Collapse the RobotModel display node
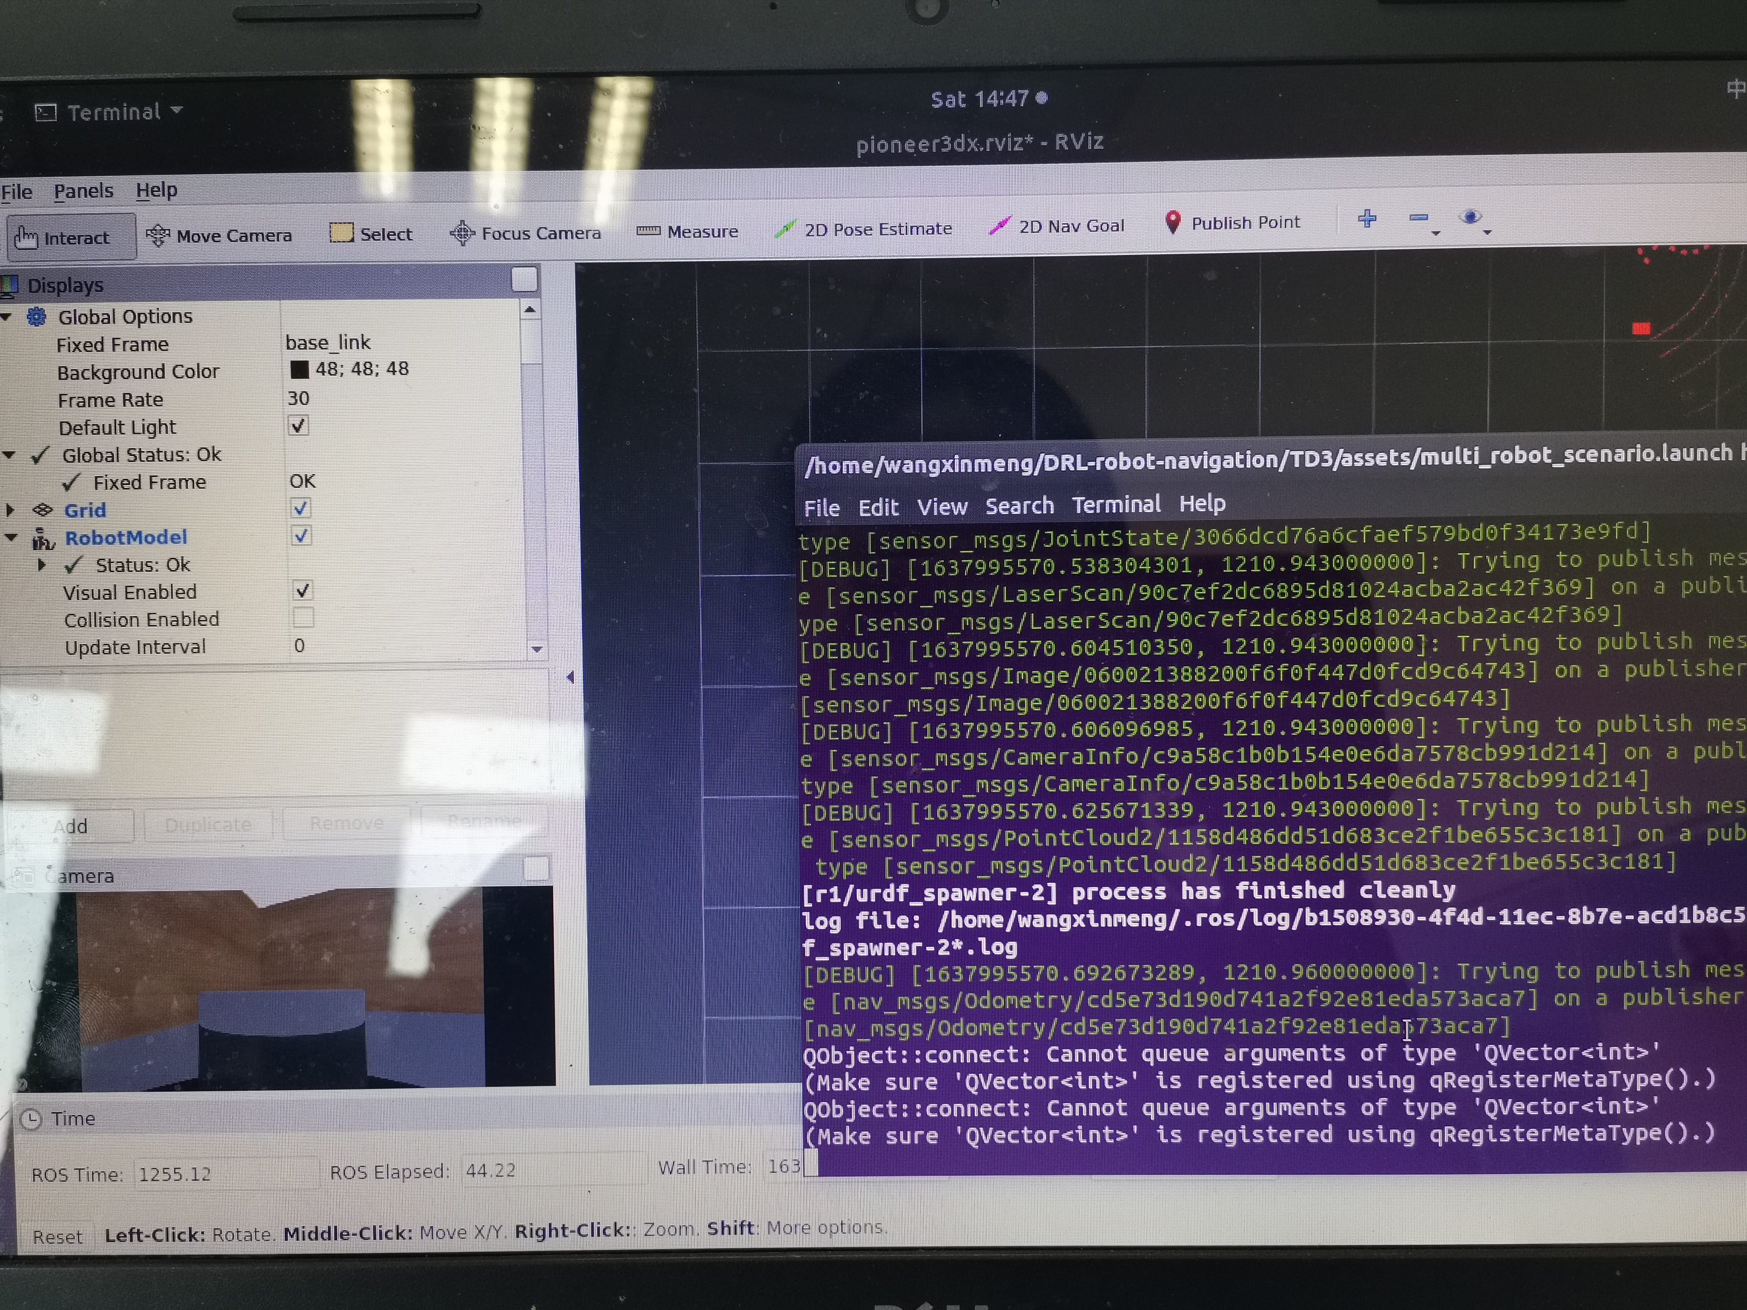1747x1310 pixels. tap(11, 538)
